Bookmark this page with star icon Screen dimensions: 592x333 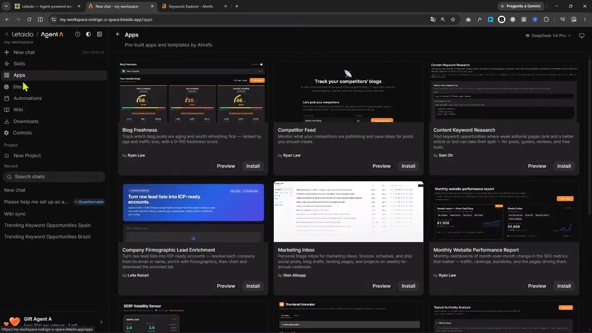coord(453,19)
